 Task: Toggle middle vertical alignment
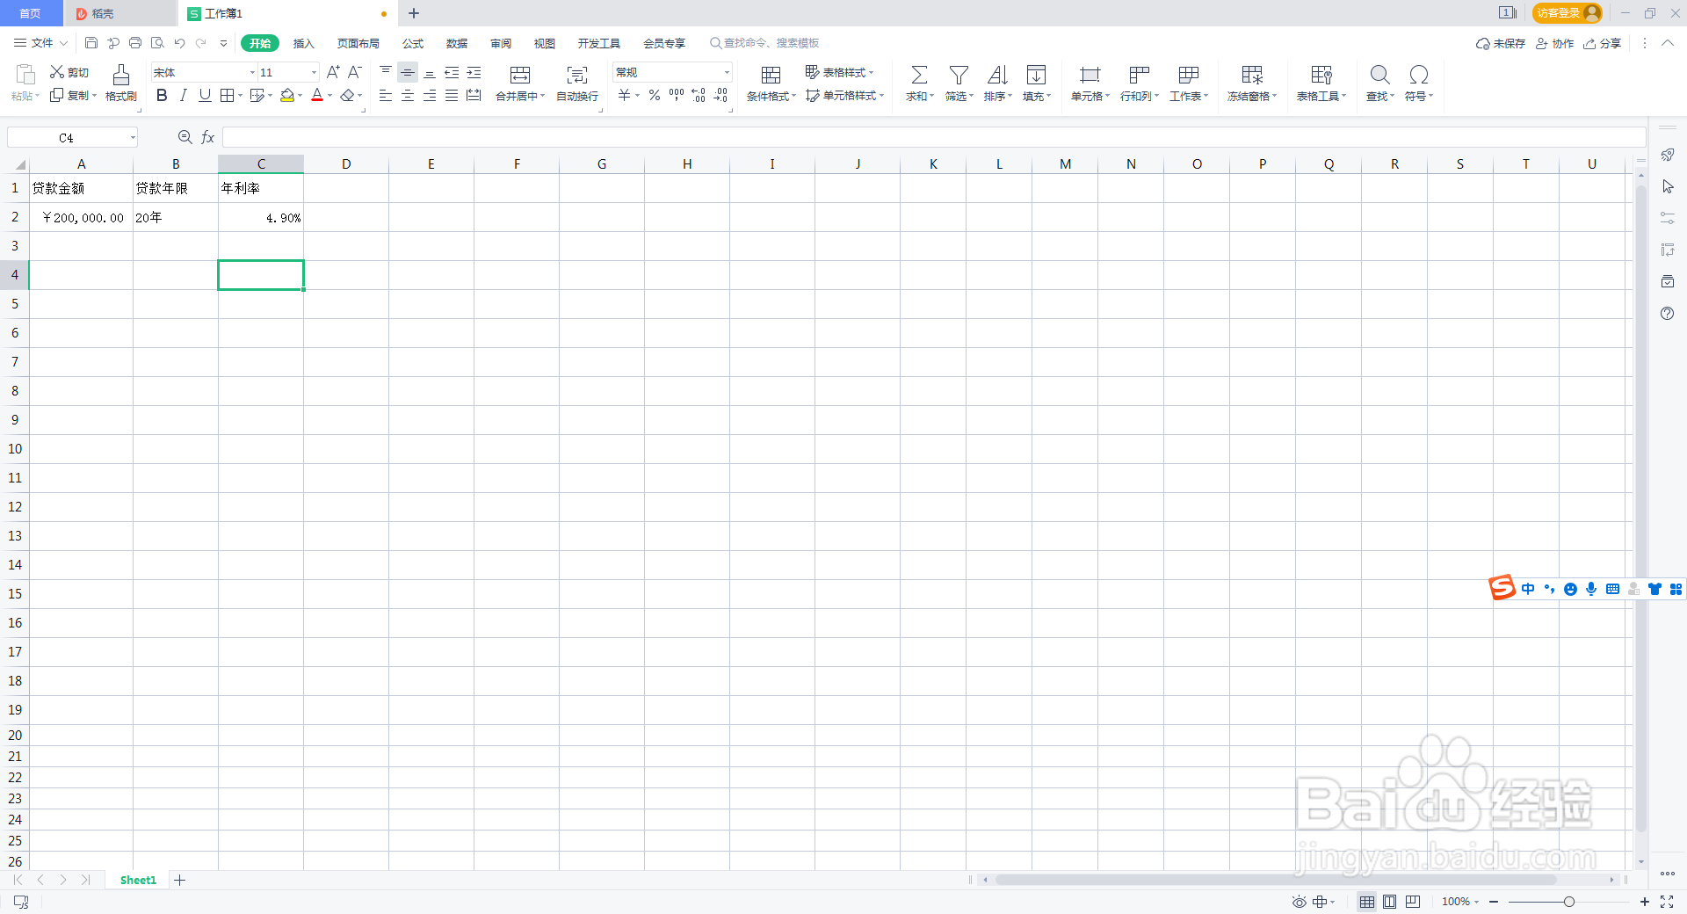click(x=408, y=72)
